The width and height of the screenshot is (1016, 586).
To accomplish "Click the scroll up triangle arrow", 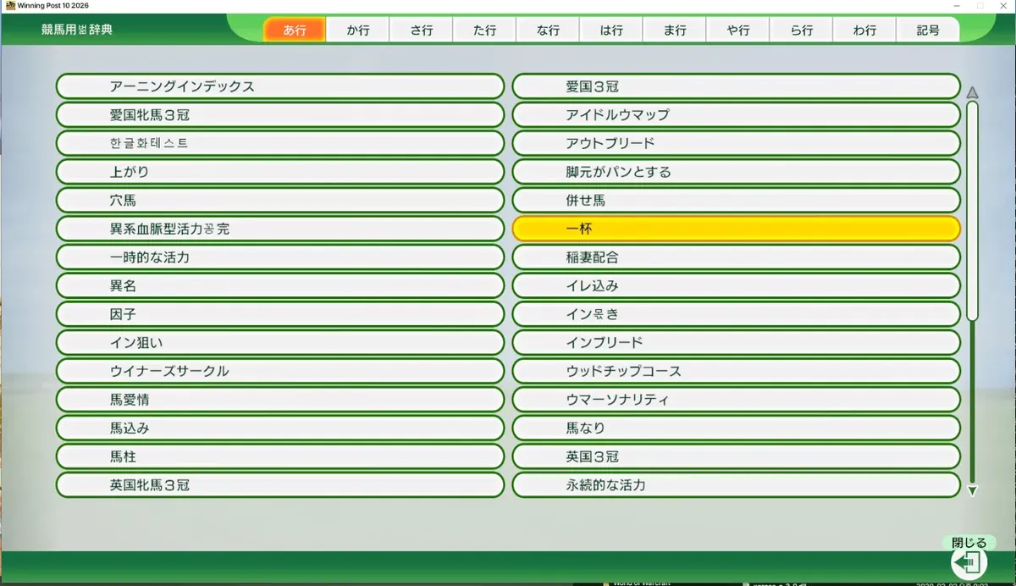I will coord(972,93).
